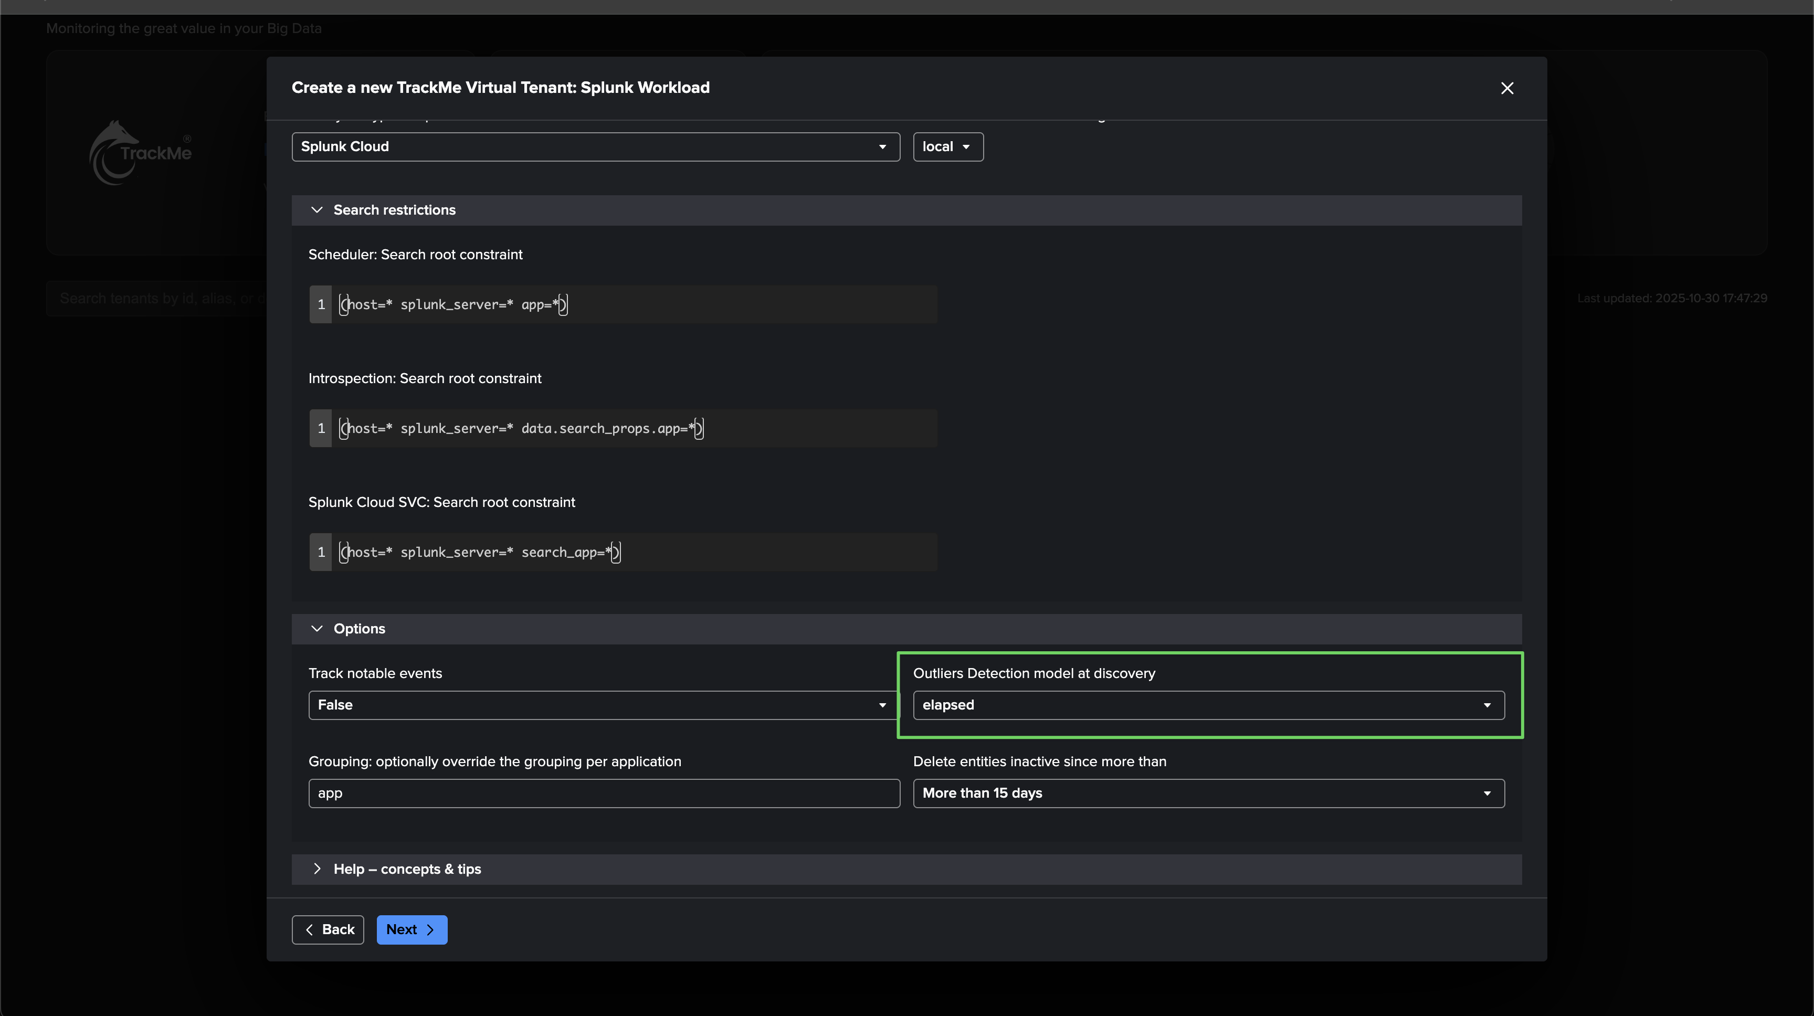Click line number gutter in Scheduler editor
1814x1016 pixels.
320,304
